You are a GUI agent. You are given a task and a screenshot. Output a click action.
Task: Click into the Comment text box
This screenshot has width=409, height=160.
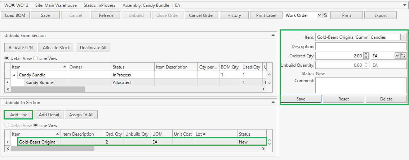pyautogui.click(x=361, y=85)
